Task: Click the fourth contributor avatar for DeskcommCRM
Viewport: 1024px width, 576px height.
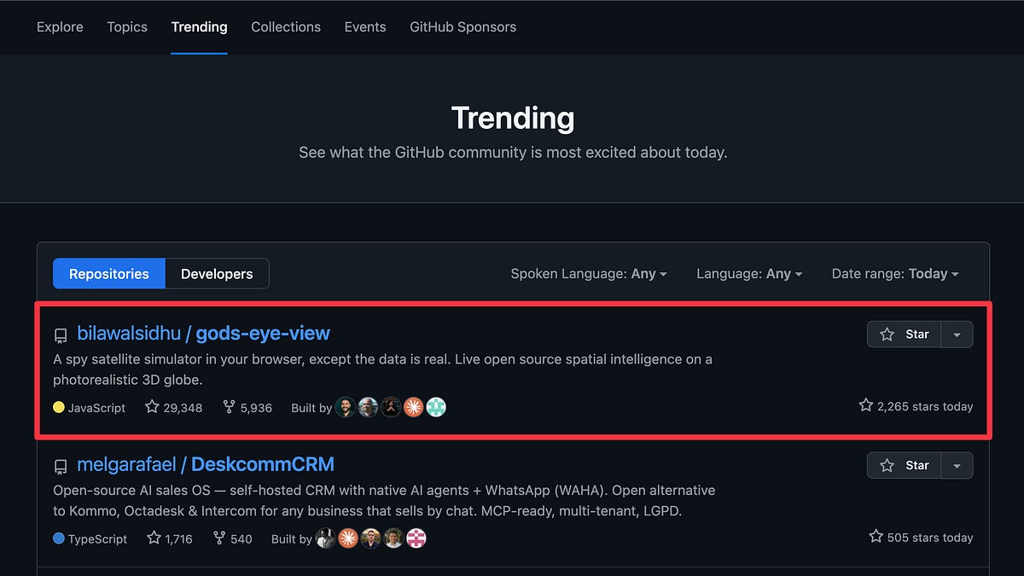Action: (x=393, y=538)
